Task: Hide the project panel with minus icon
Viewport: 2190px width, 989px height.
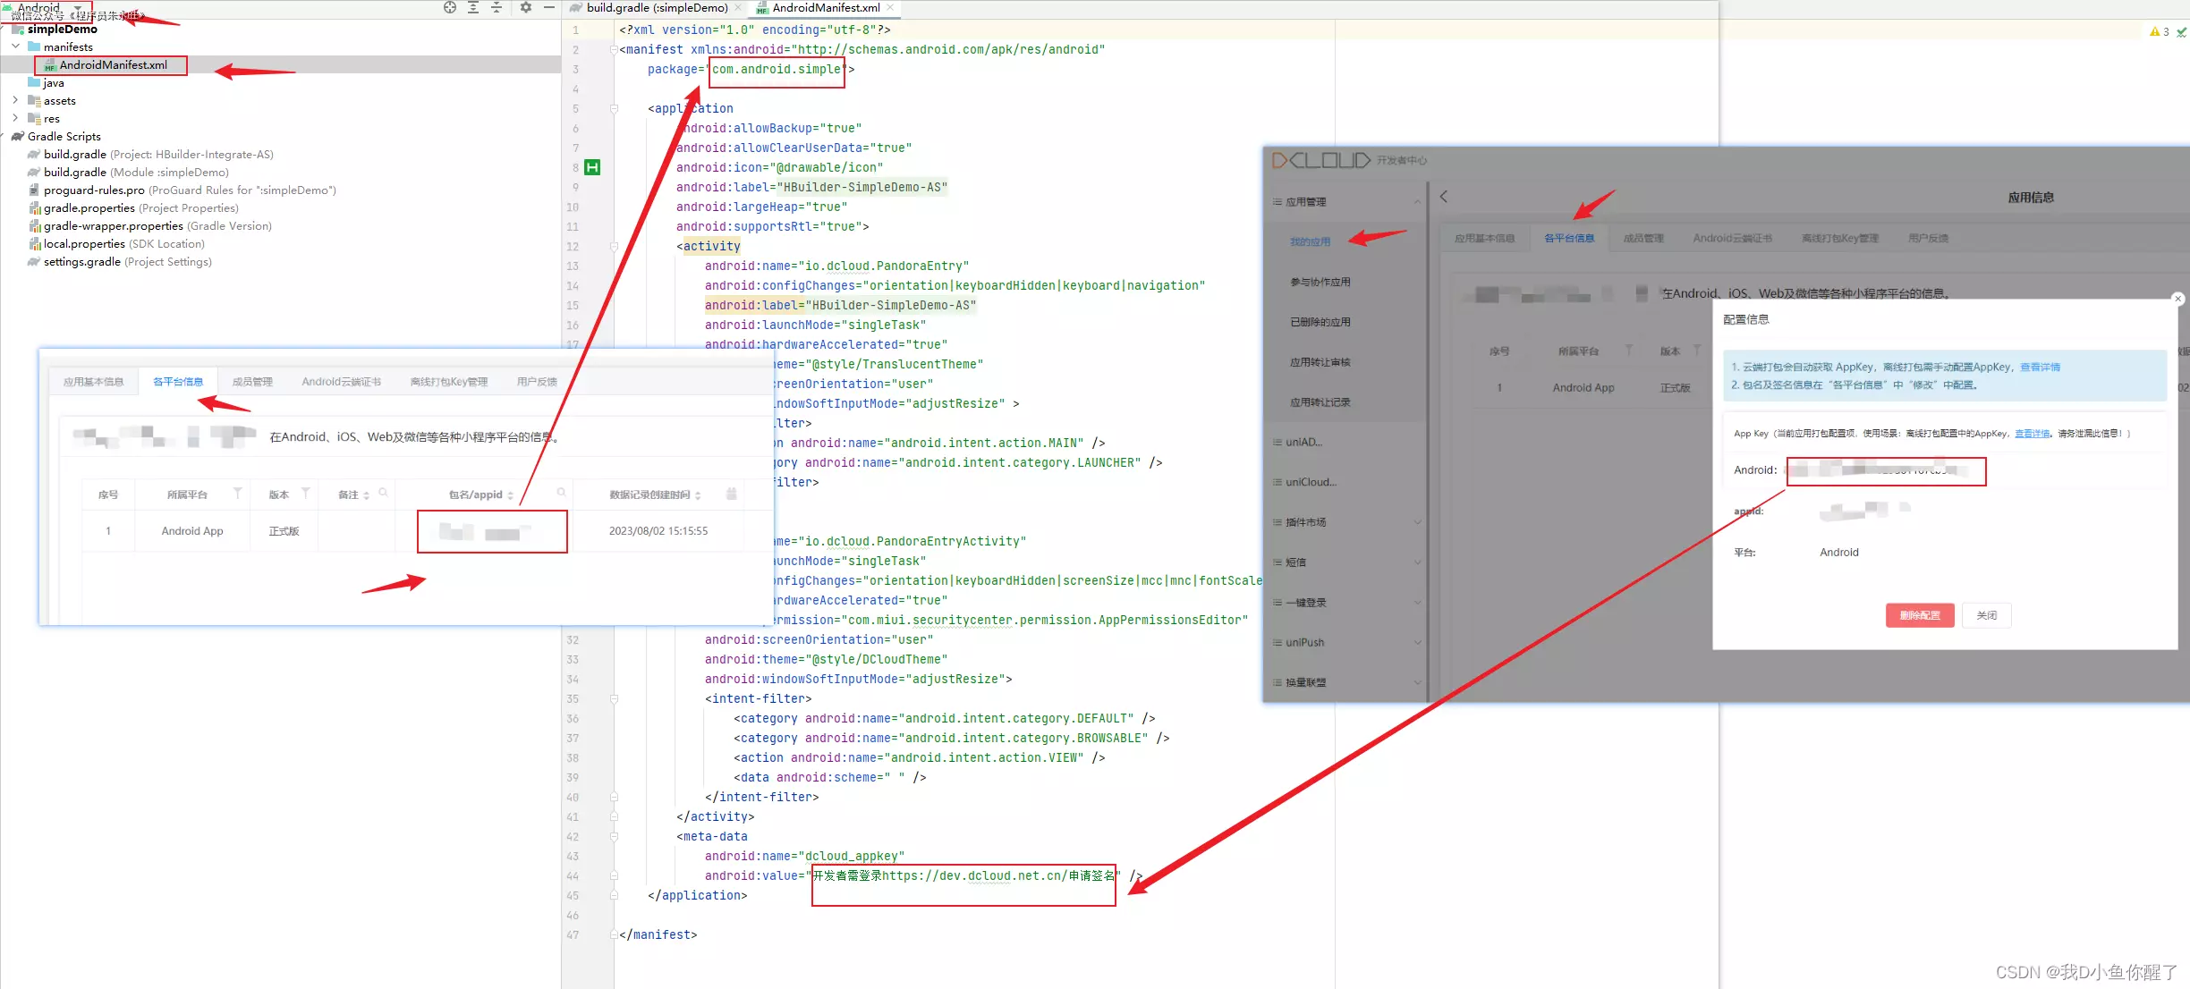Action: click(x=549, y=7)
